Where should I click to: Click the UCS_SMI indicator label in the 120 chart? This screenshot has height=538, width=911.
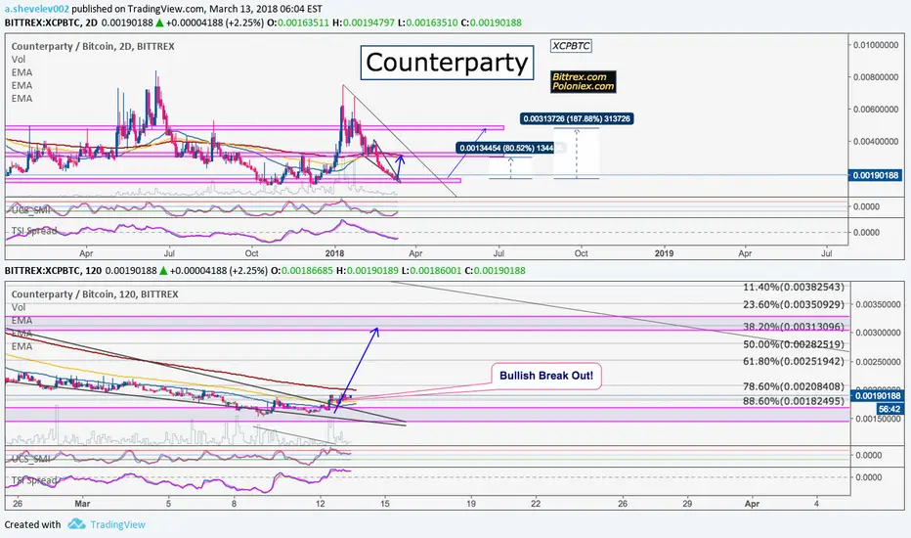[x=30, y=459]
